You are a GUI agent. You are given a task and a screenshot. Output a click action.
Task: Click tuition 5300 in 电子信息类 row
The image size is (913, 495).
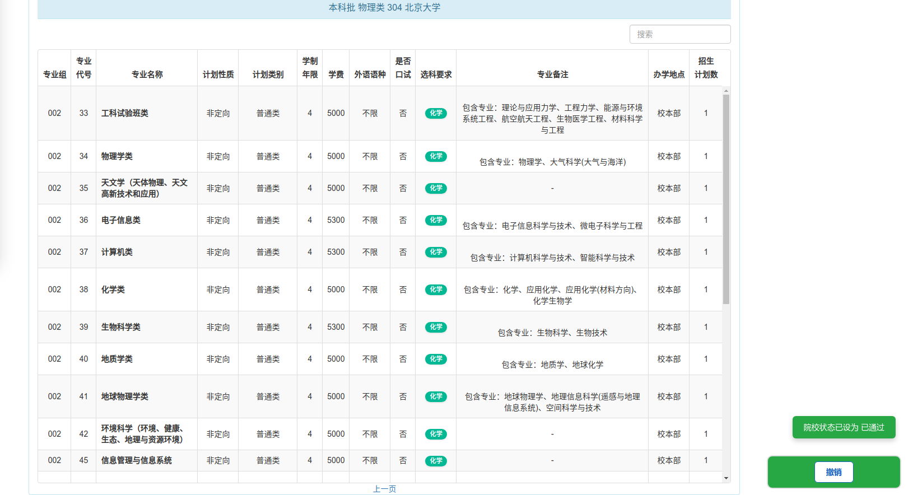pos(336,220)
